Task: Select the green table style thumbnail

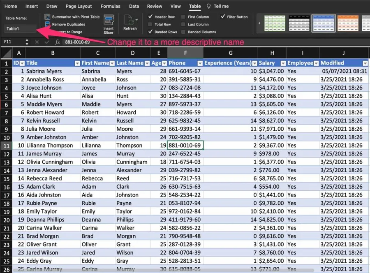Action: click(x=275, y=23)
